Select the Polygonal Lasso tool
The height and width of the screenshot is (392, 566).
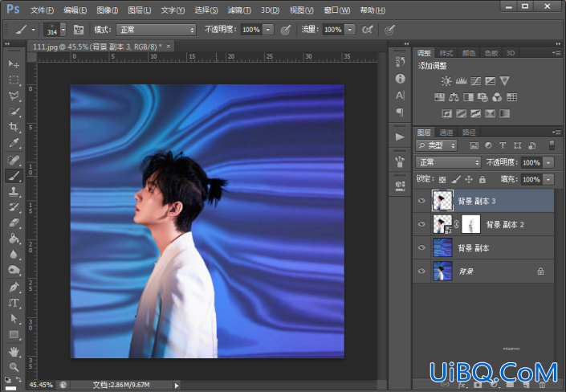pos(14,96)
